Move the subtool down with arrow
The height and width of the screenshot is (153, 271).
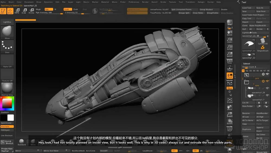[x=266, y=103]
